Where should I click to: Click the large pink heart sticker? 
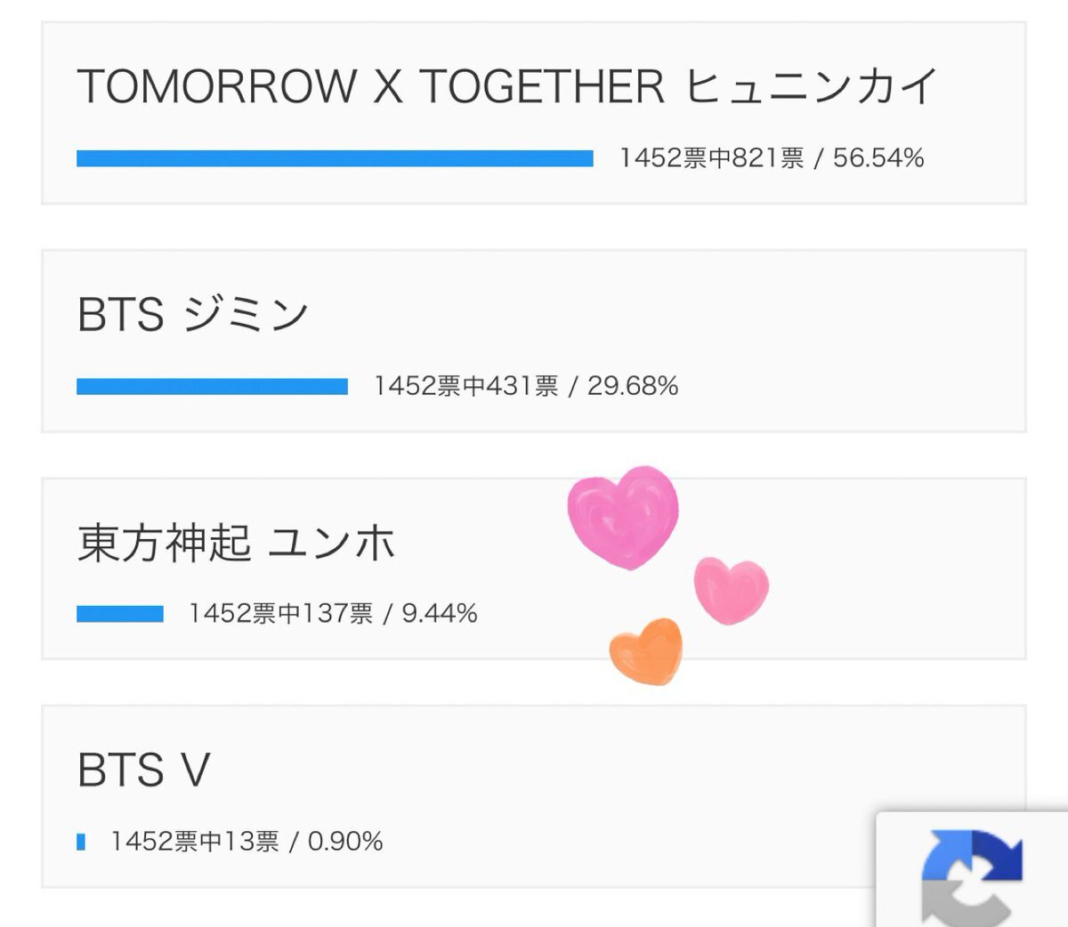[624, 516]
